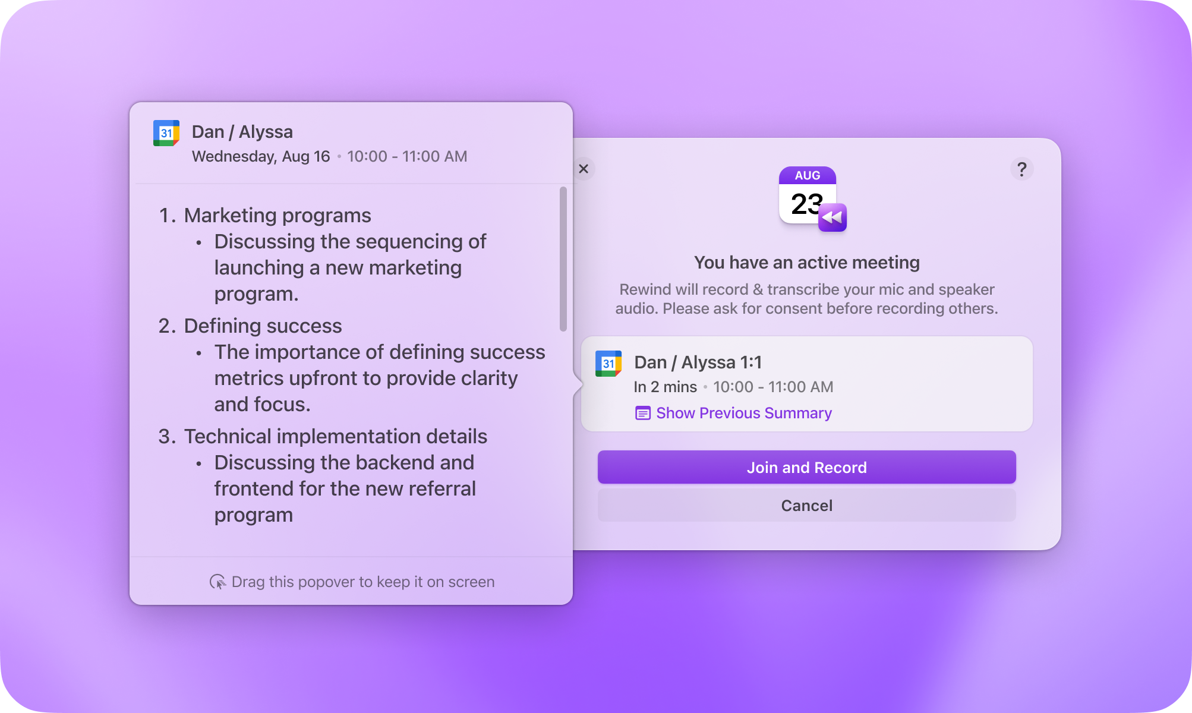Click the summary note icon beside link
The image size is (1192, 713).
(643, 413)
